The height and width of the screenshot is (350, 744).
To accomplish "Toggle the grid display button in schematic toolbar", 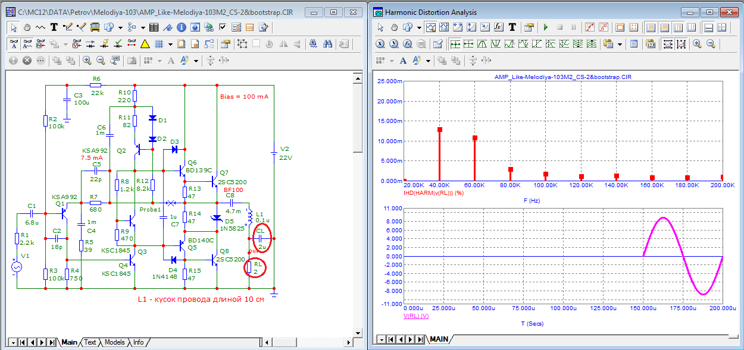I will click(x=159, y=43).
